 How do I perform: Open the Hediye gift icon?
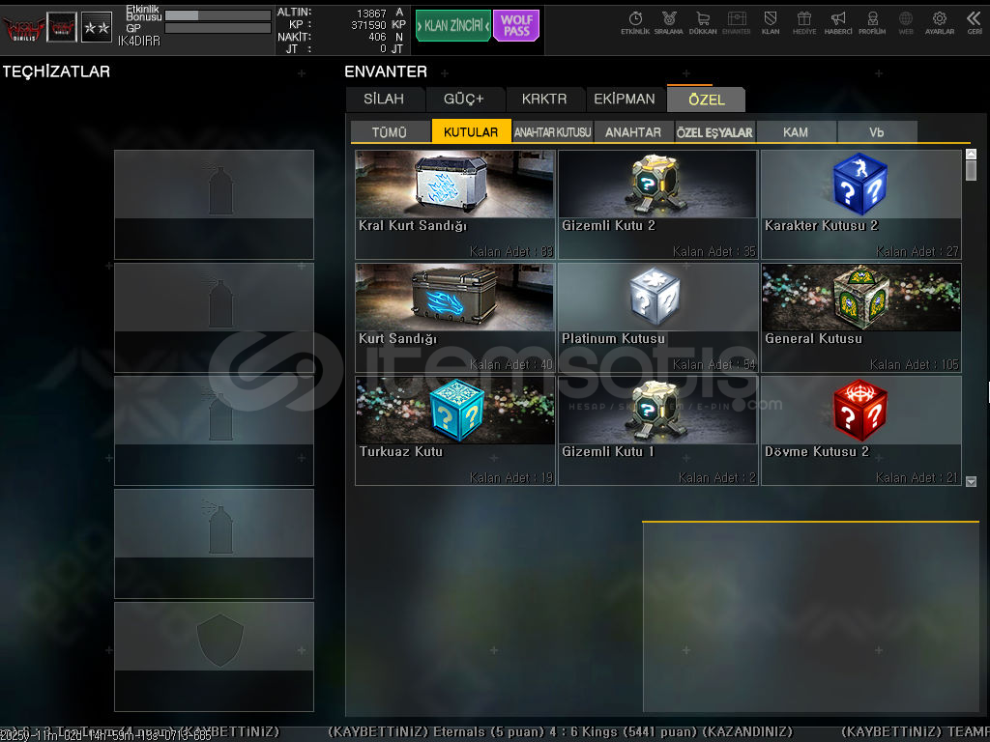803,21
